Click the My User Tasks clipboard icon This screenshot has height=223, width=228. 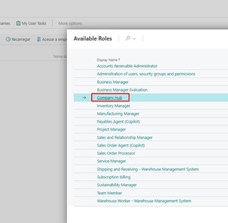18,23
